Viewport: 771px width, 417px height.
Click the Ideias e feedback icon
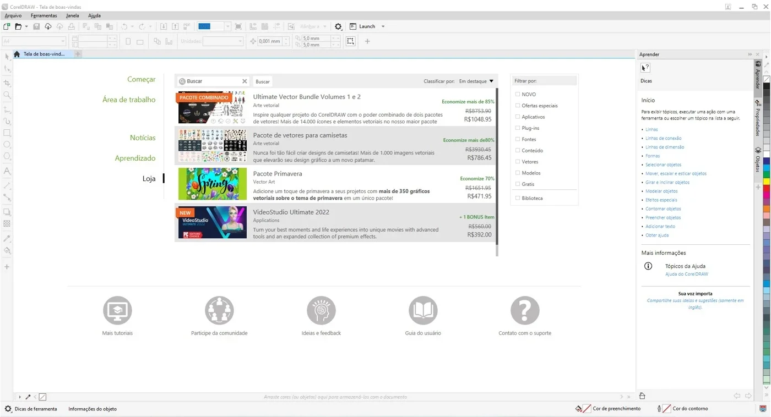pyautogui.click(x=321, y=310)
